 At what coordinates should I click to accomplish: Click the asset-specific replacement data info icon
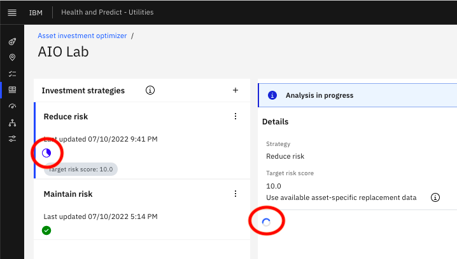point(435,197)
